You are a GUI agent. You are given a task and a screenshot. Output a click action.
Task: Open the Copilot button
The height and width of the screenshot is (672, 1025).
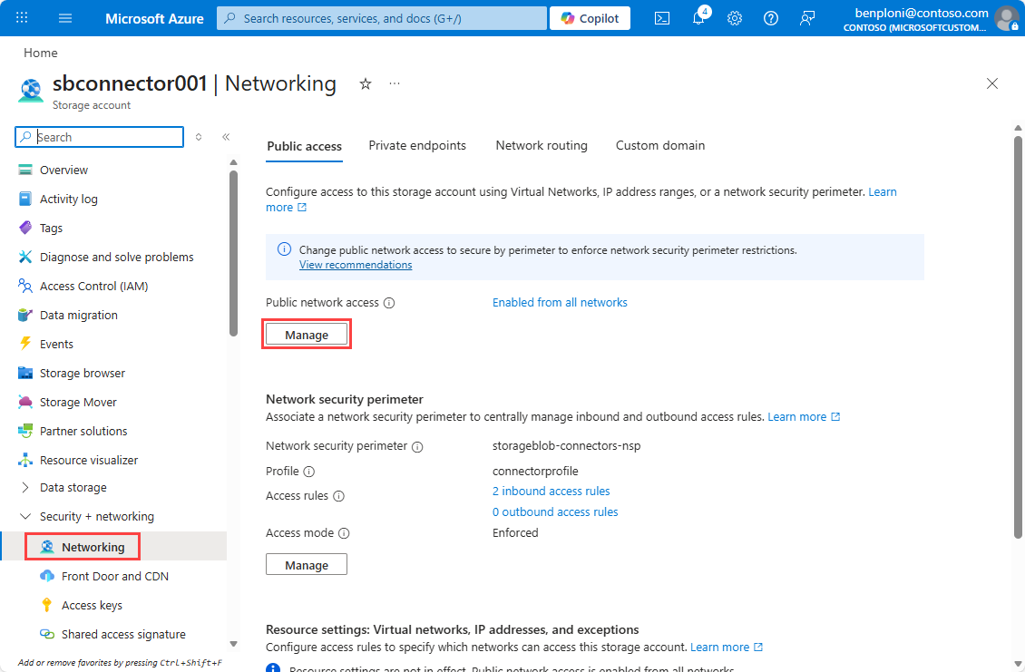tap(591, 18)
